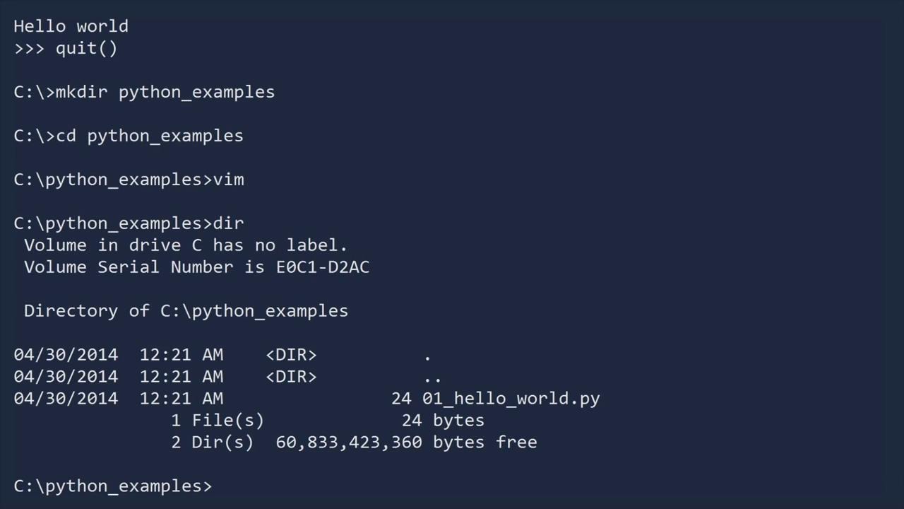Click the "Directory of C:\python_examples" line
The width and height of the screenshot is (904, 509).
coord(186,311)
